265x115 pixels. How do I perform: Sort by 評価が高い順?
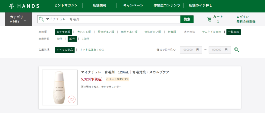[x=106, y=32]
